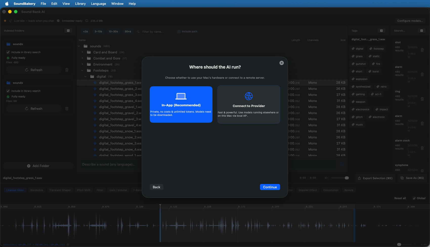This screenshot has height=247, width=430.
Task: Close the AI setup dialog
Action: tap(282, 63)
